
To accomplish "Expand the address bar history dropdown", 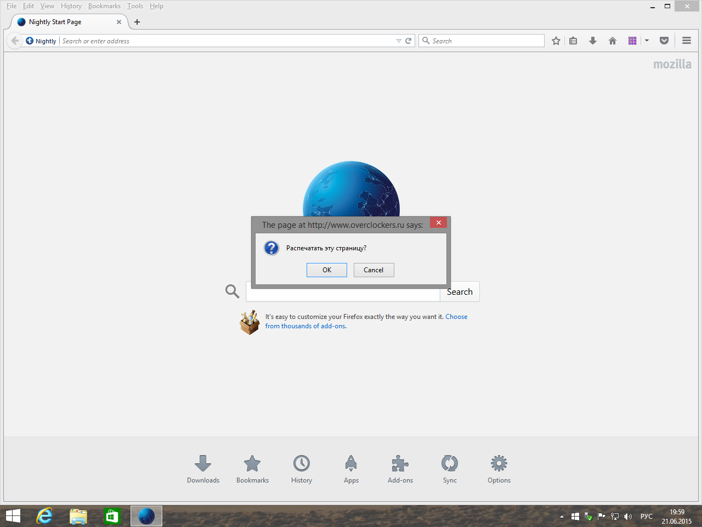I will (x=399, y=41).
